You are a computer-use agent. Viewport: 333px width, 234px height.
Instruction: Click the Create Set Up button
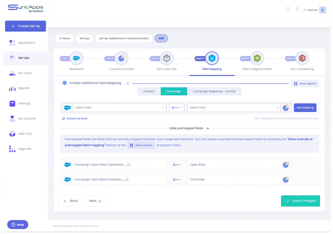26,26
